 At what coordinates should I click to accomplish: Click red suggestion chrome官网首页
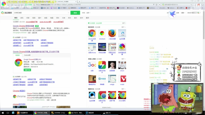(x=58, y=22)
